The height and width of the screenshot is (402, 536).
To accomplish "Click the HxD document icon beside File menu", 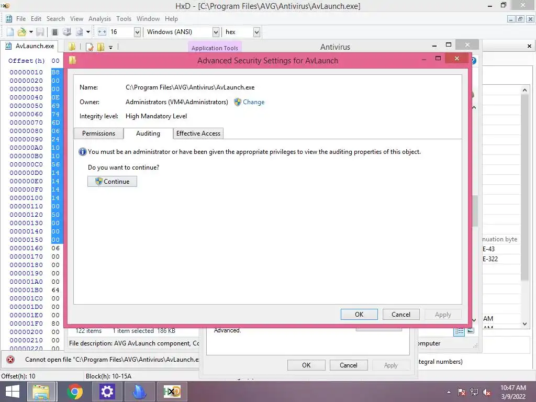I will (9, 19).
